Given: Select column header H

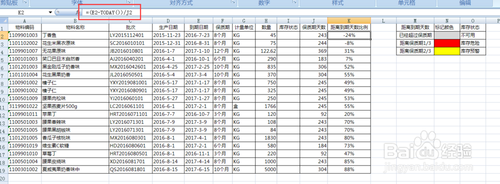Looking at the screenshot, I should (266, 20).
